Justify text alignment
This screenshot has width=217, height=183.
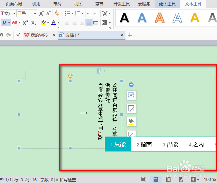tap(89, 23)
